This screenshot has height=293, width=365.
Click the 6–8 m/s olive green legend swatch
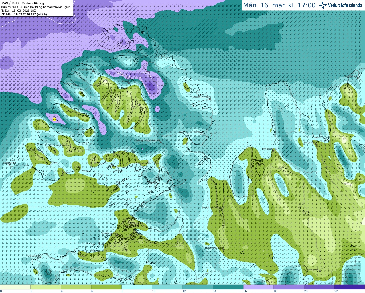106,287
